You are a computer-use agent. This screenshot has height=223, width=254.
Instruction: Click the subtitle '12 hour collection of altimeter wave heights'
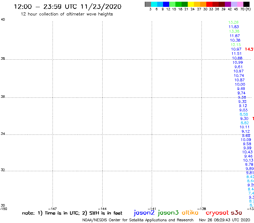67,14
